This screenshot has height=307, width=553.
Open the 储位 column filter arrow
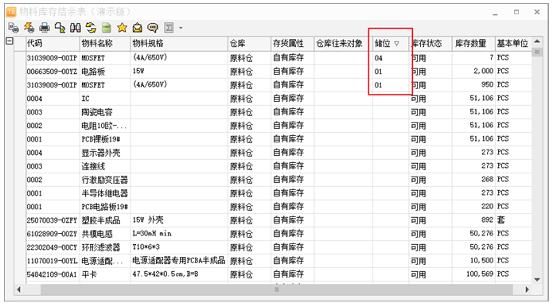397,44
